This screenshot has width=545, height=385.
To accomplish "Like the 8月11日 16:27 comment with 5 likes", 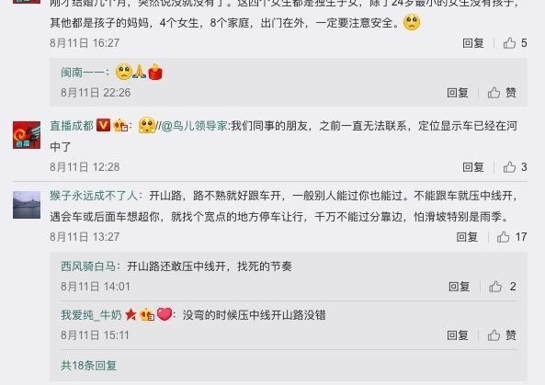I will [515, 43].
